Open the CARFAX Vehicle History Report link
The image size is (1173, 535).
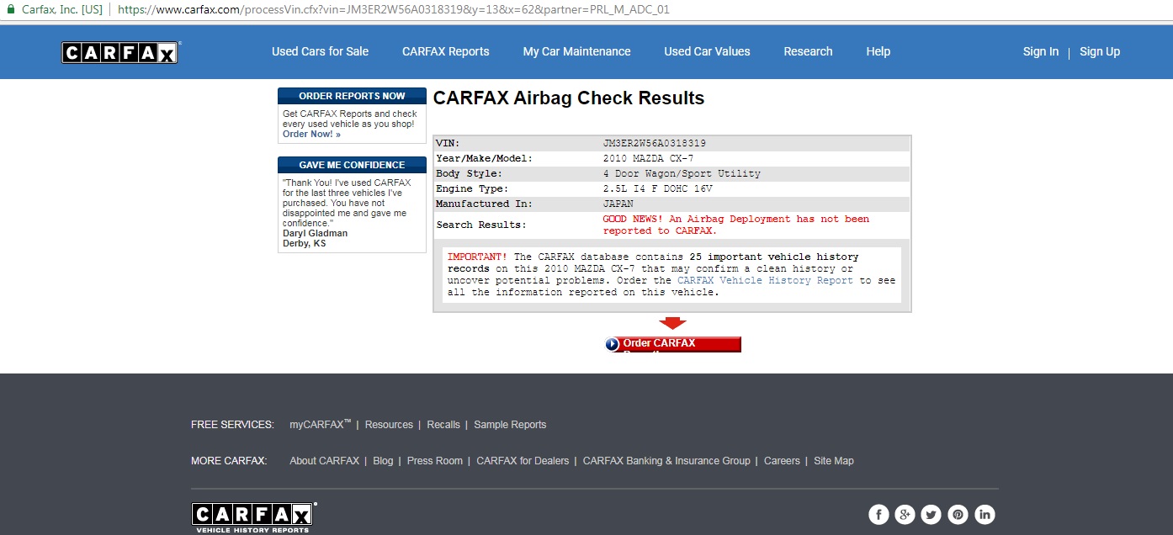pos(765,280)
